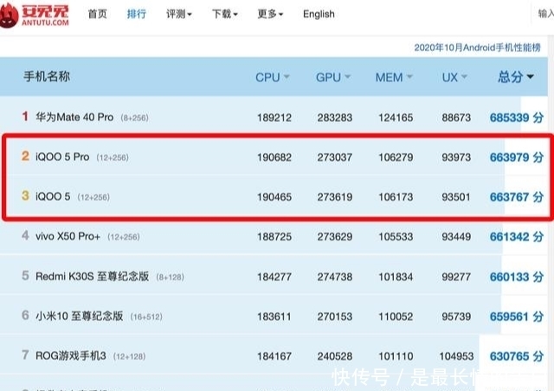The height and width of the screenshot is (391, 554).
Task: Open Redmi K30S 至尊纪念版 entry
Action: click(x=93, y=276)
